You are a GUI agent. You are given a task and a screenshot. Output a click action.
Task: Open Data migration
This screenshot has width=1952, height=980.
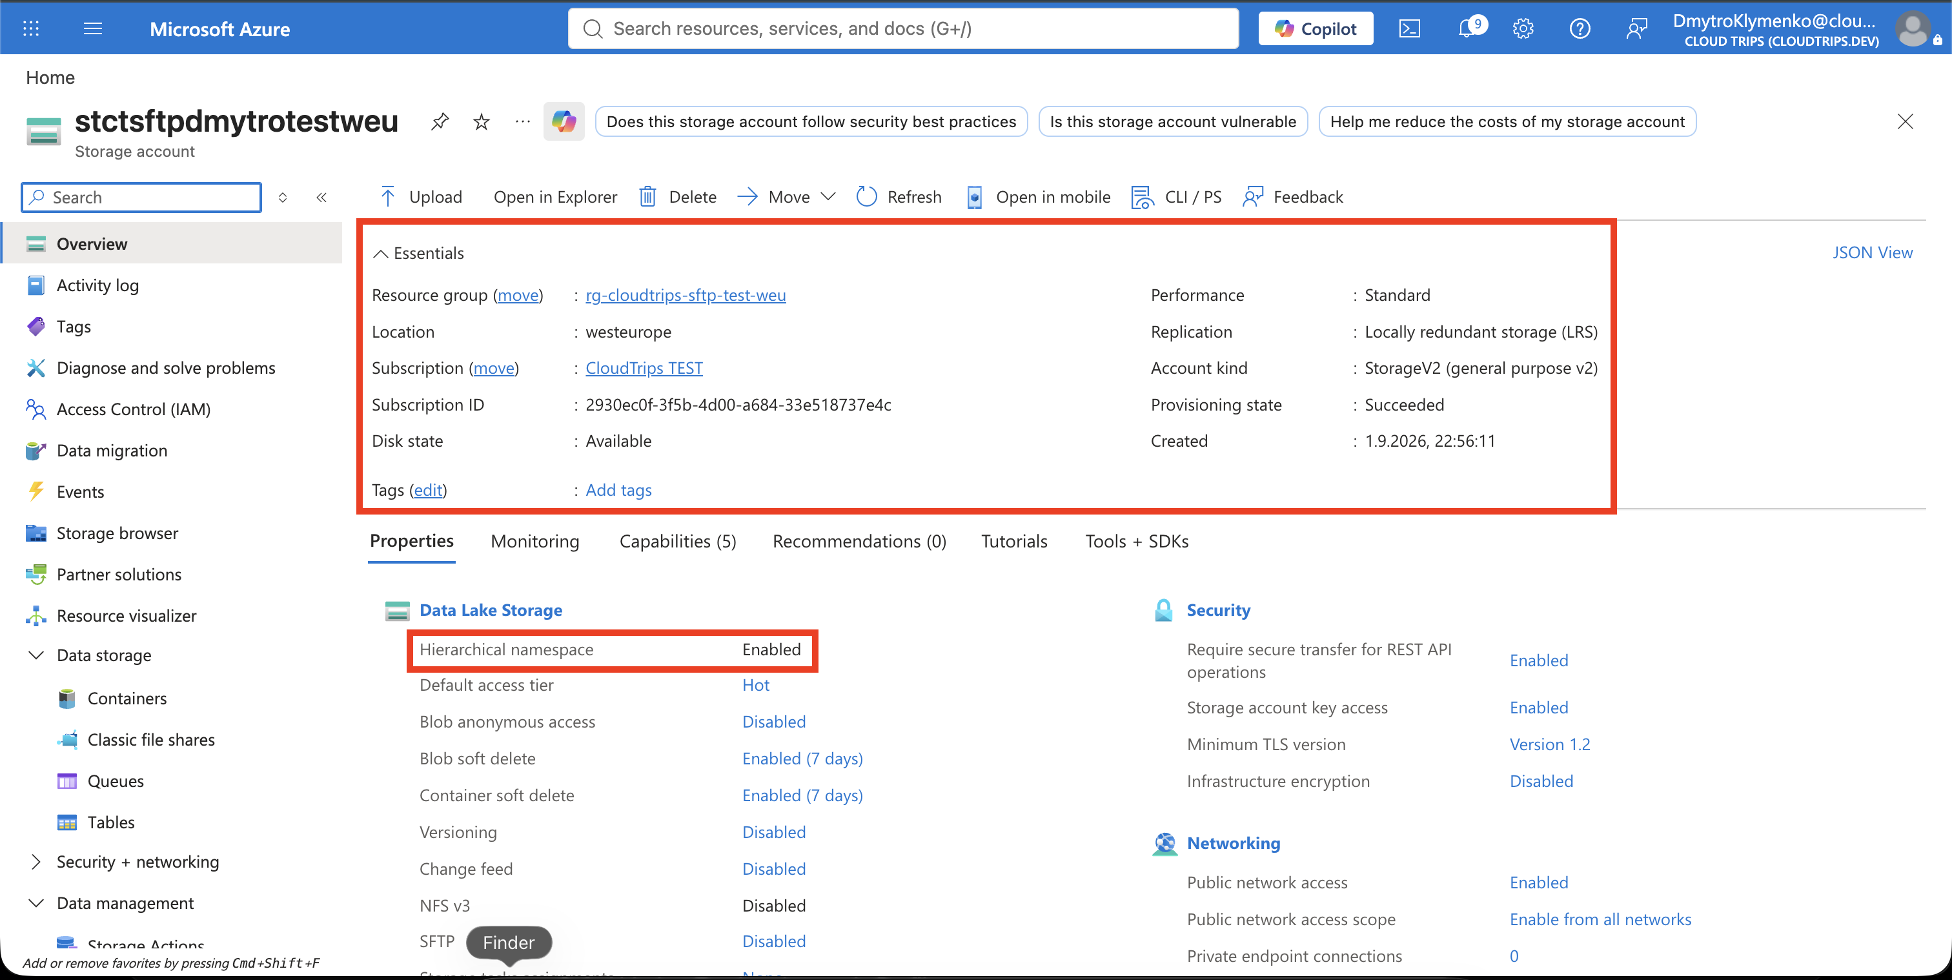(x=112, y=450)
